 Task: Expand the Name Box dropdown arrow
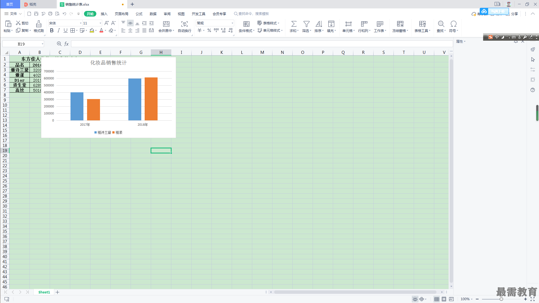point(42,44)
